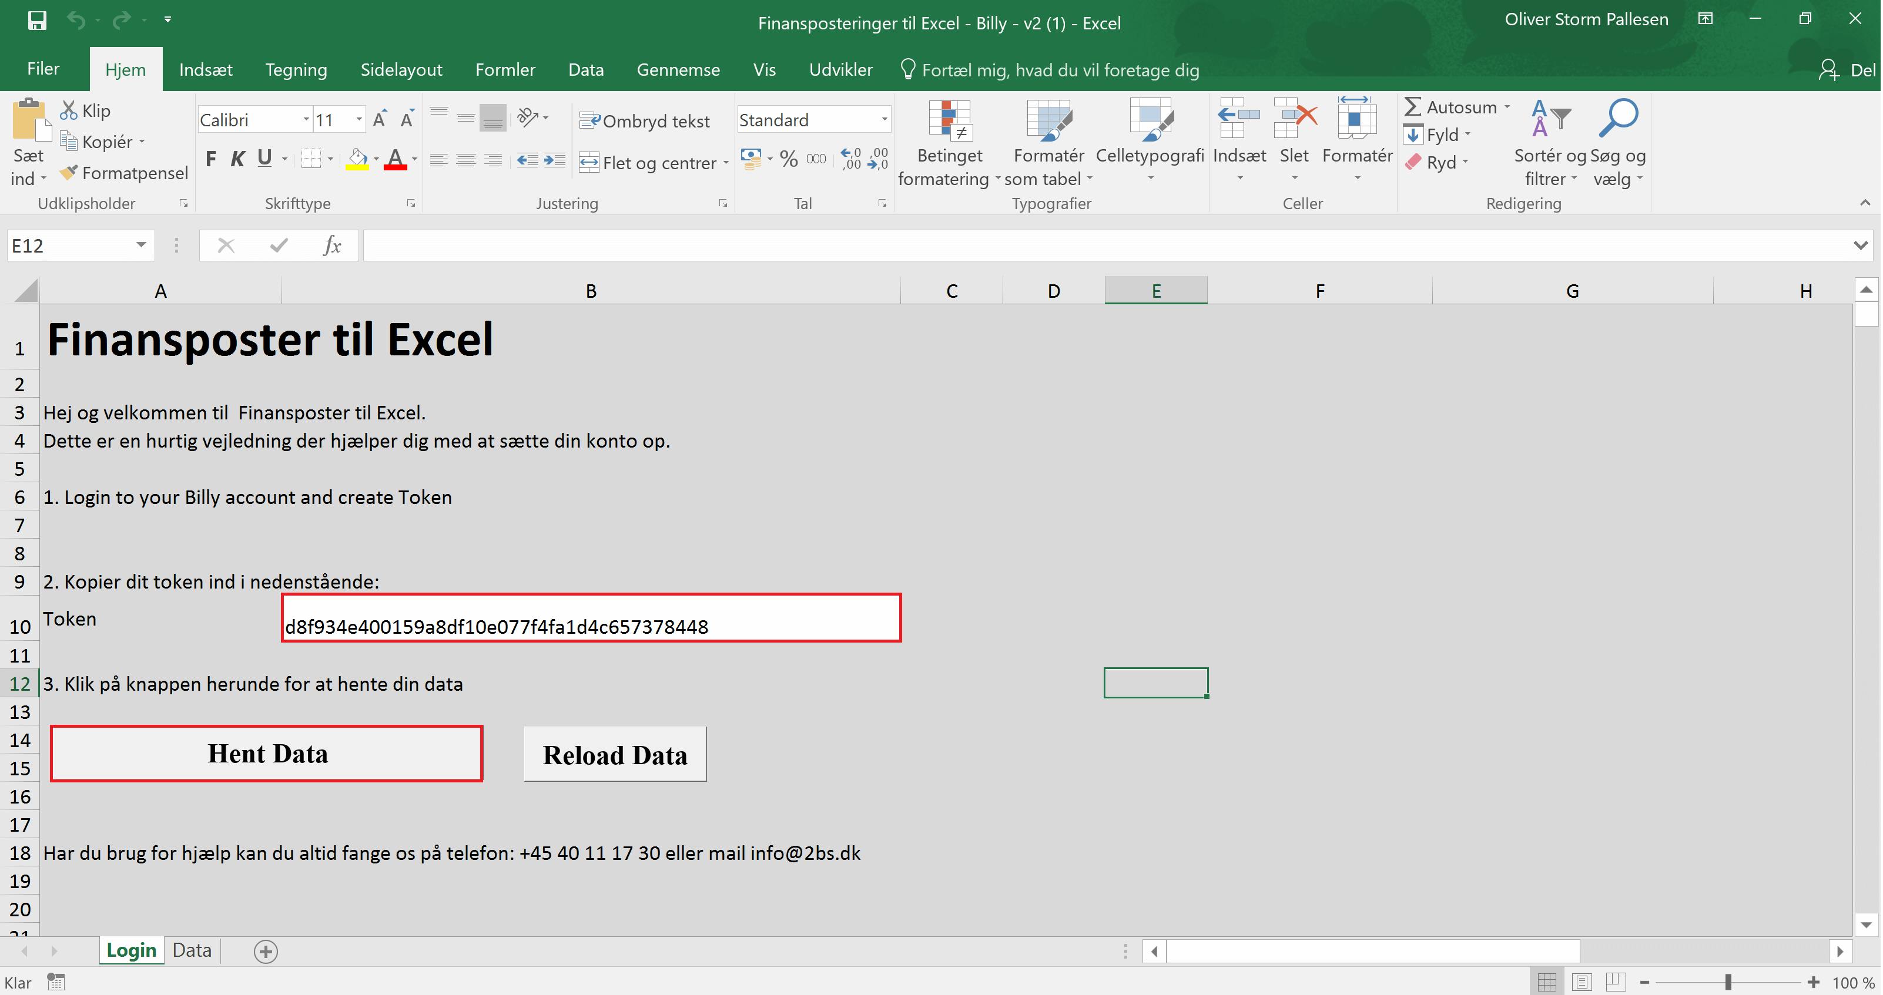Collapse the ribbon with the caret
Screen dimensions: 1883x995
(x=1865, y=203)
